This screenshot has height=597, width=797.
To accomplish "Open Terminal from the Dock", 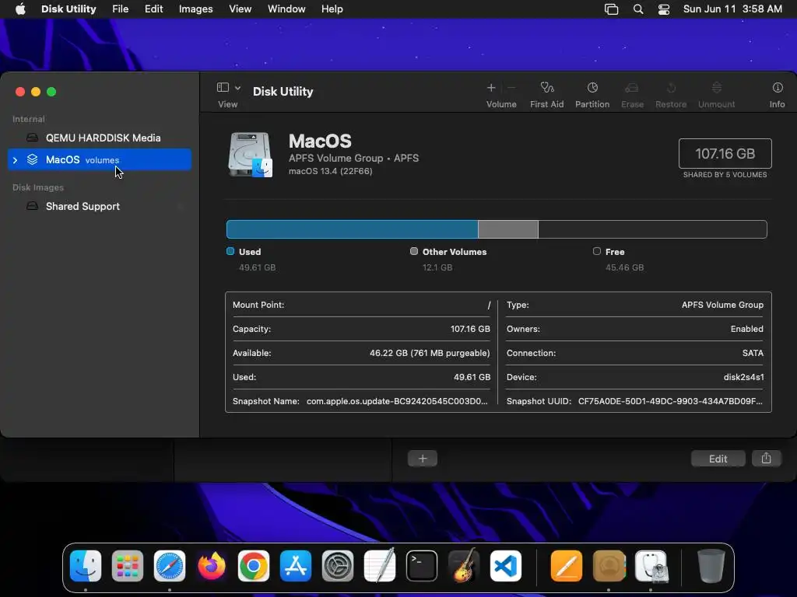I will point(422,566).
